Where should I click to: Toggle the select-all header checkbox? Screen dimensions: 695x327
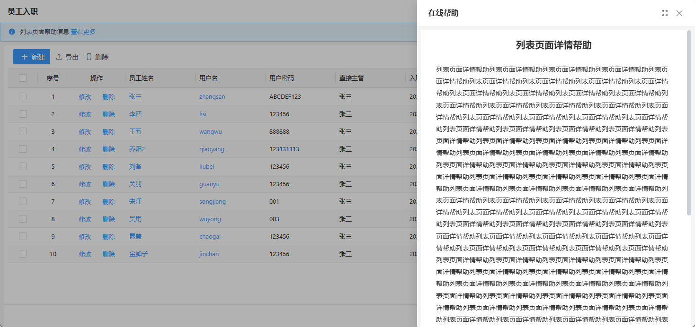23,78
